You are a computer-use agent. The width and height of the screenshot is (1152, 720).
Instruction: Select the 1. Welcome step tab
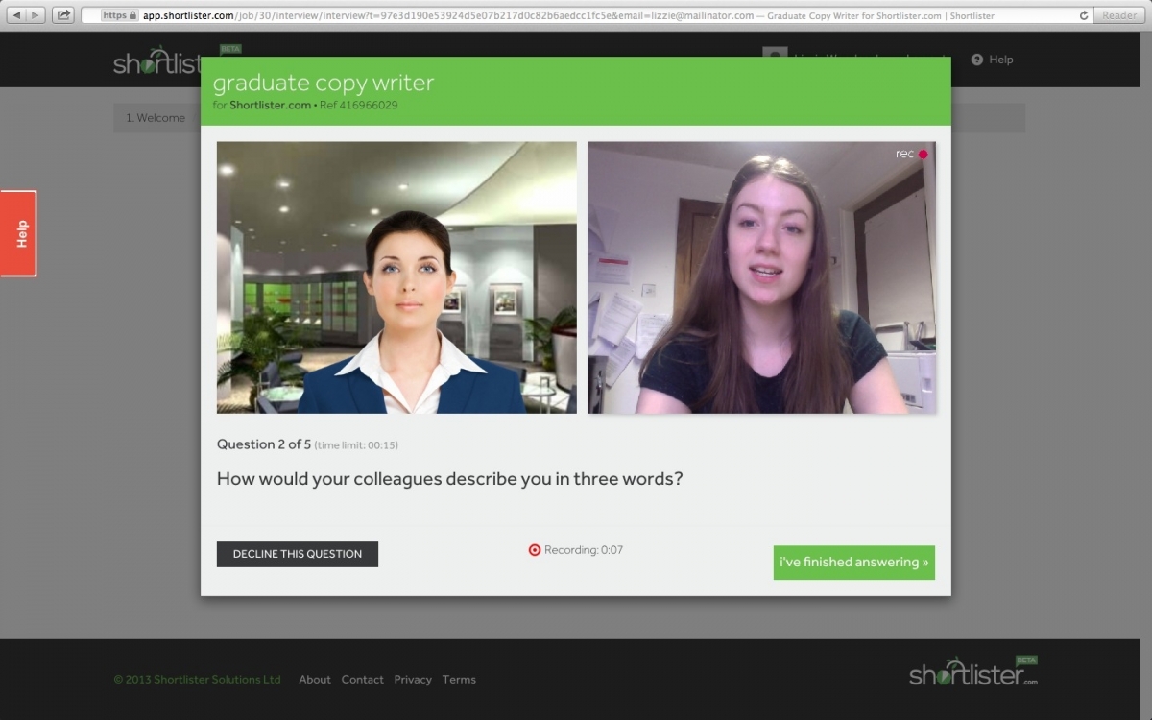pyautogui.click(x=156, y=118)
